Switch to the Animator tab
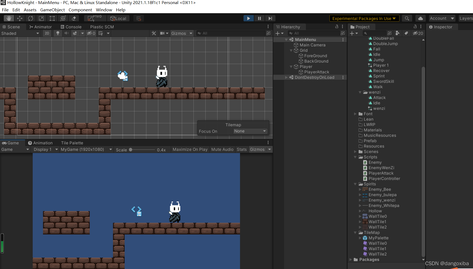 tap(41, 27)
